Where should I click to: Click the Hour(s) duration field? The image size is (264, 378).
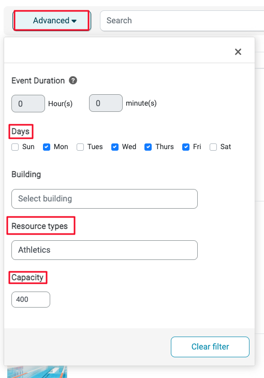[x=28, y=104]
